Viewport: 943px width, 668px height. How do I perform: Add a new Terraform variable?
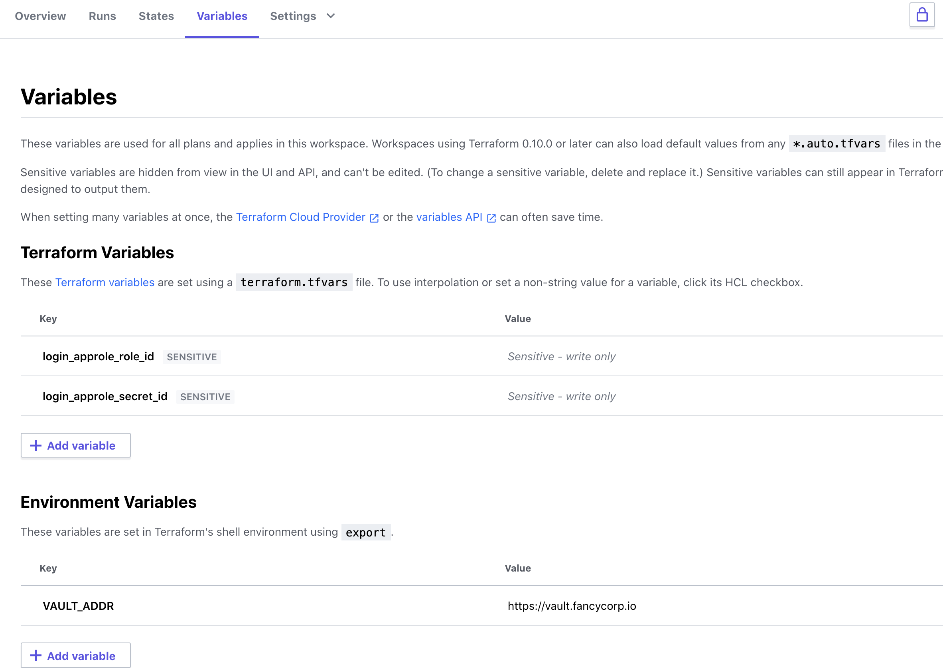click(75, 446)
